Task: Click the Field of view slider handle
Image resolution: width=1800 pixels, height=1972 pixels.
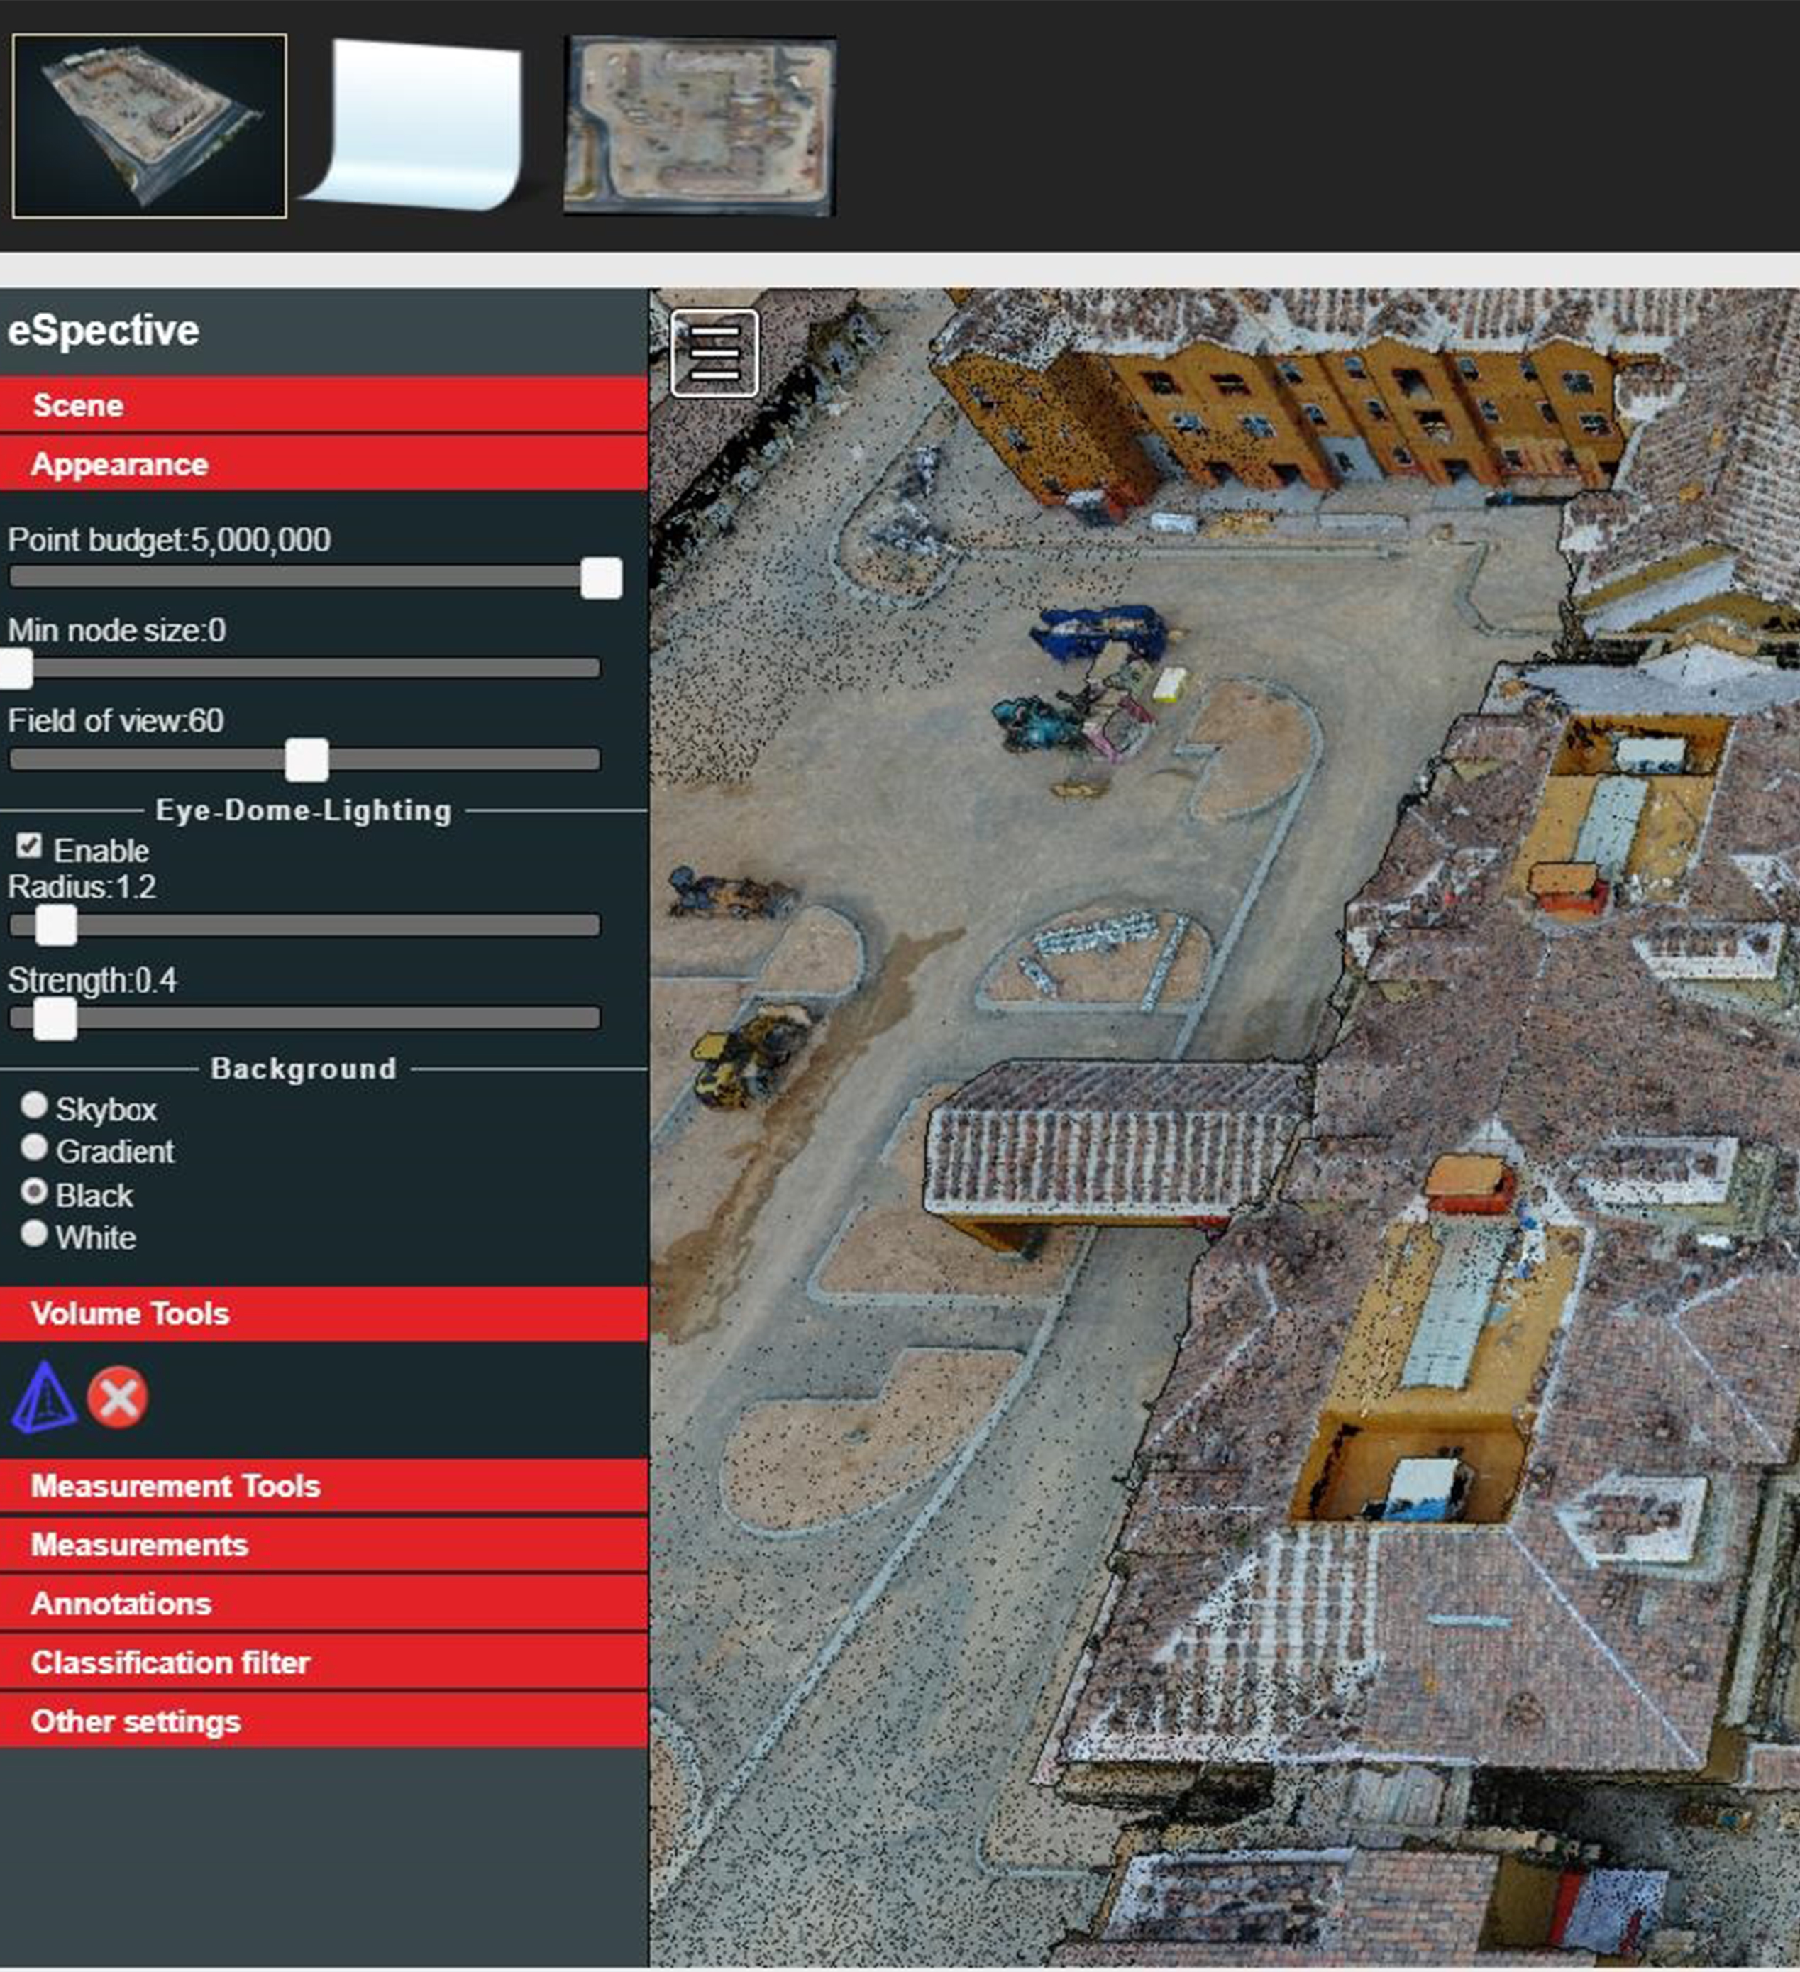Action: (307, 760)
